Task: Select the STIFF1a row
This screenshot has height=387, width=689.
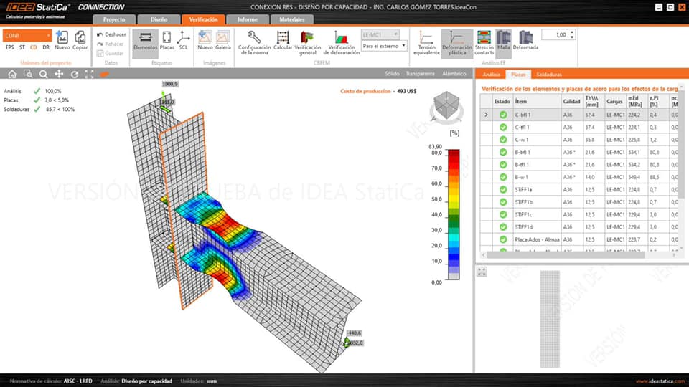Action: click(x=580, y=189)
